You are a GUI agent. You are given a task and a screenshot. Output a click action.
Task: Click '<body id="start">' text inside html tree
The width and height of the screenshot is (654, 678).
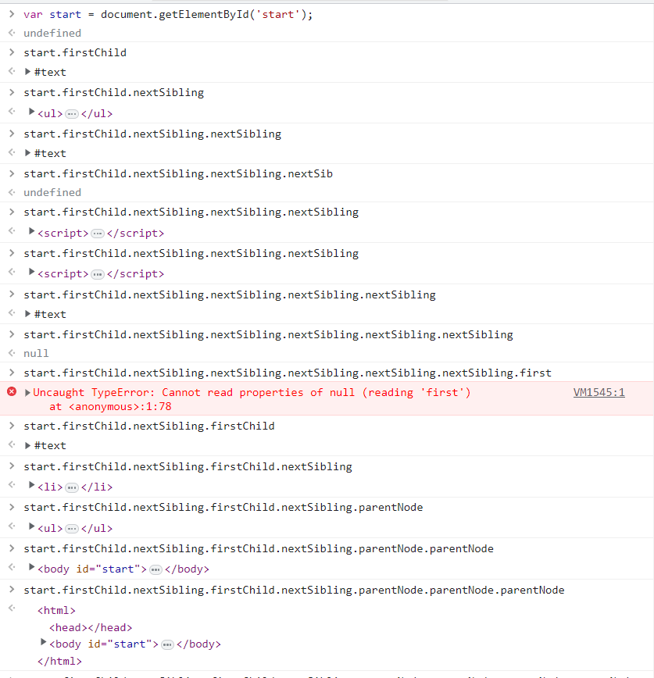point(104,644)
